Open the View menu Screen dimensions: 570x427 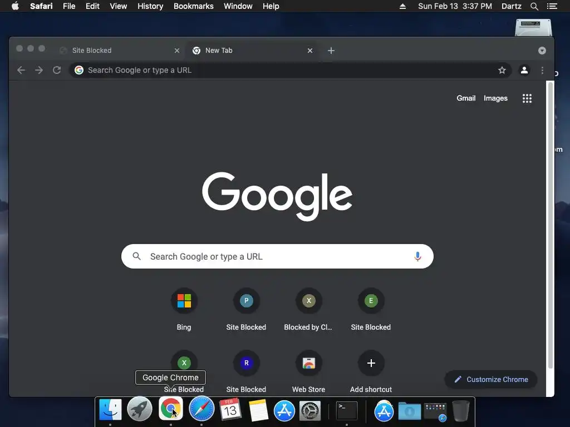pos(118,6)
